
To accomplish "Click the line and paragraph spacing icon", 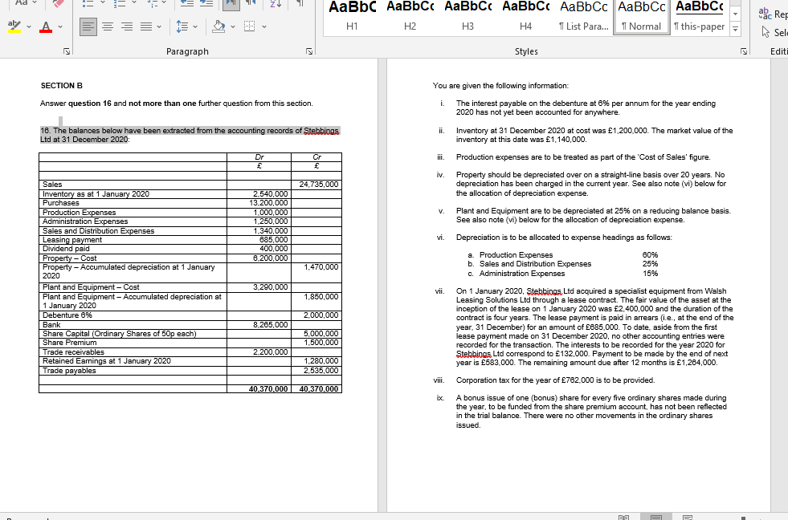I will 182,26.
